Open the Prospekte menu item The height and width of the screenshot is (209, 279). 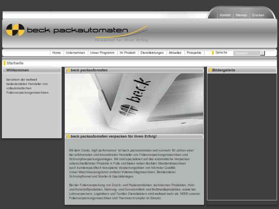click(194, 53)
